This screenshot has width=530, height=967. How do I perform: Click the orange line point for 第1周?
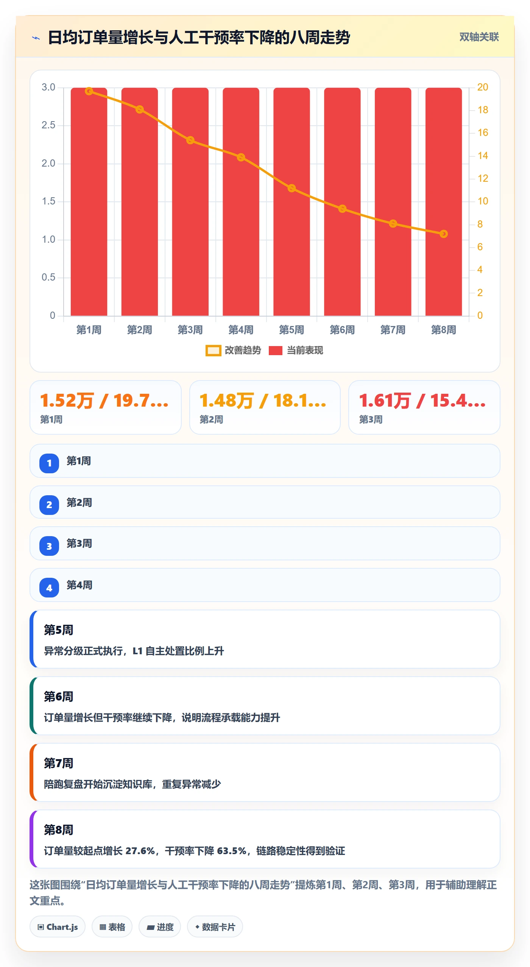click(89, 91)
